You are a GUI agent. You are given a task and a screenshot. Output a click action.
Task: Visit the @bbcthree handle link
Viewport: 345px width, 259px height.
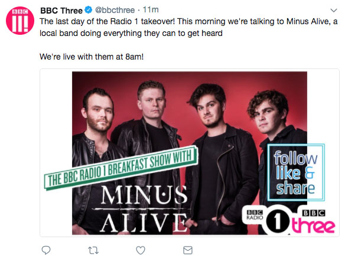point(115,10)
